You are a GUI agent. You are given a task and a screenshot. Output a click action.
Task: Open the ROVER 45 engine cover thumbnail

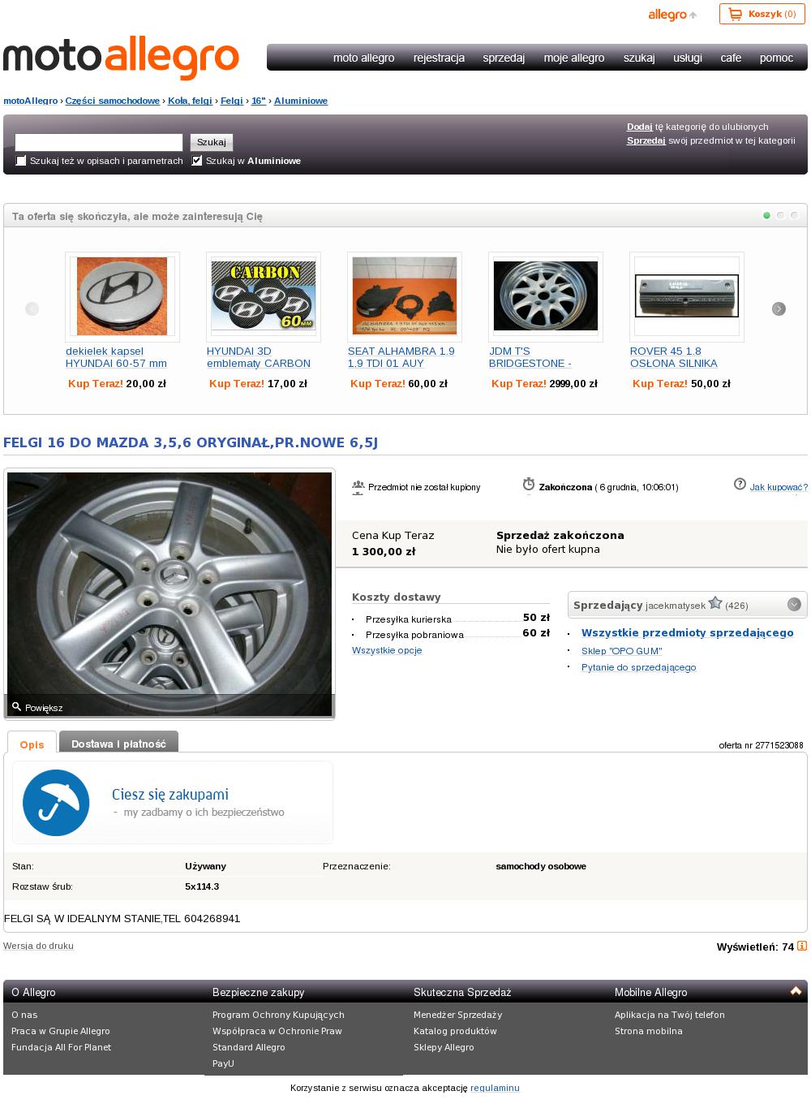tap(687, 296)
